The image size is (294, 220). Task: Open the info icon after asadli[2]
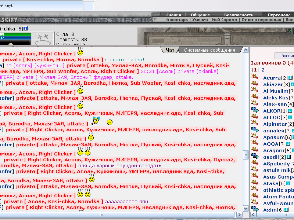point(289,157)
